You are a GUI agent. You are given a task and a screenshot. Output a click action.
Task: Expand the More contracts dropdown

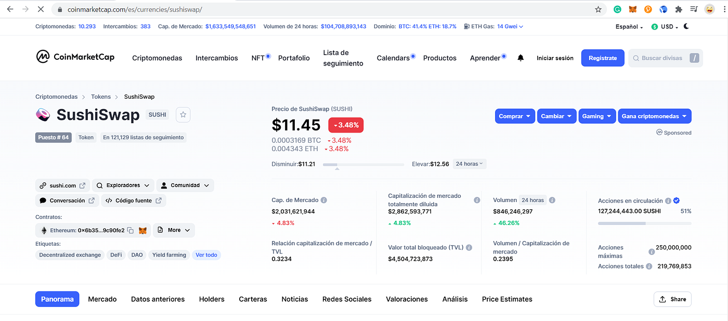point(174,230)
